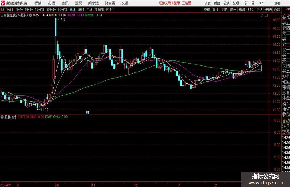Open the mobile phone icon
This screenshot has width=290, height=187.
[253, 3]
